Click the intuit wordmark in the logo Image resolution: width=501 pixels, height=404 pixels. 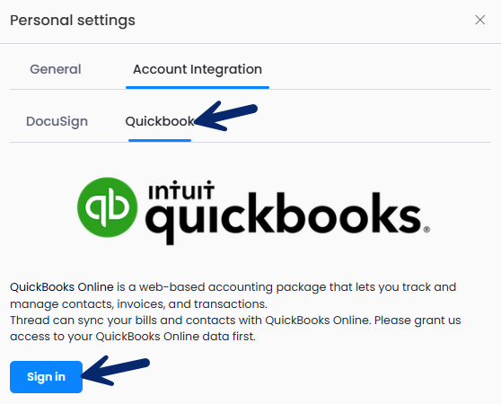coord(181,190)
